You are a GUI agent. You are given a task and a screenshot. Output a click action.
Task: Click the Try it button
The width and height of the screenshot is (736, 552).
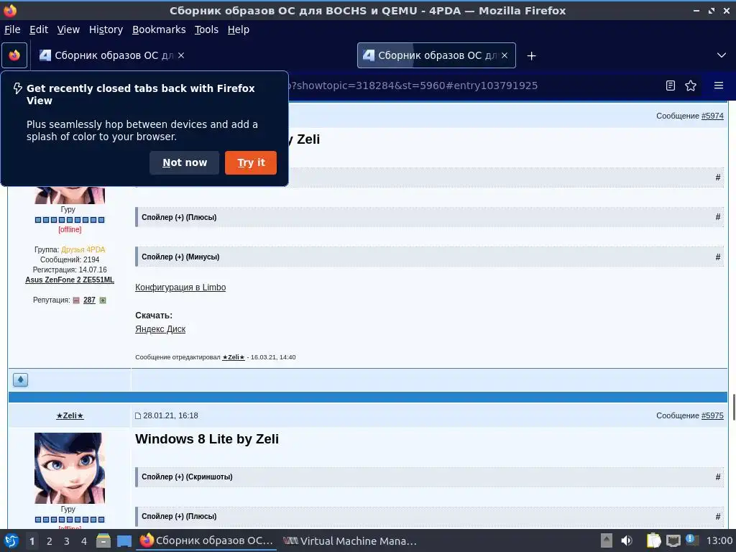(x=251, y=162)
